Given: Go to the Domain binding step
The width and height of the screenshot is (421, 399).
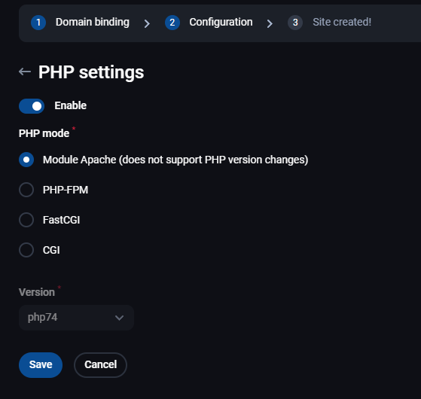Looking at the screenshot, I should tap(93, 22).
